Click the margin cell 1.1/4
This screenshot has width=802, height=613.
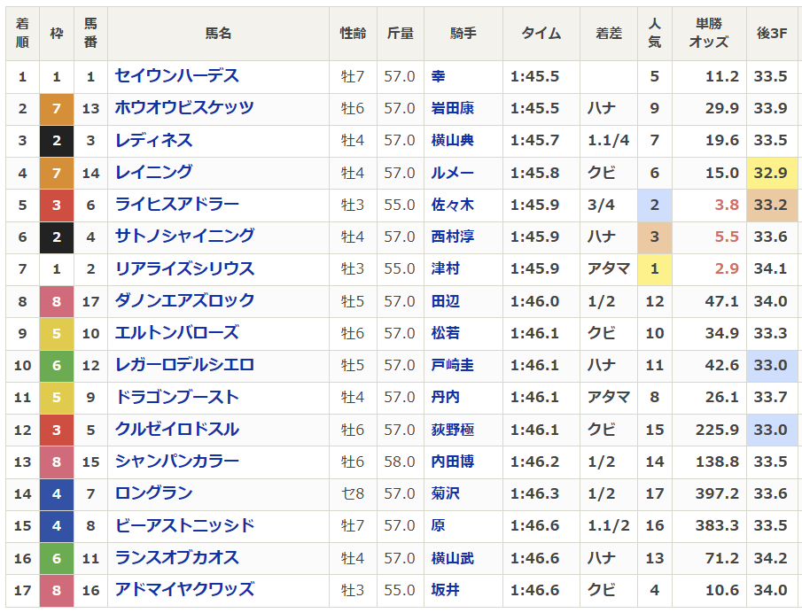(x=608, y=140)
